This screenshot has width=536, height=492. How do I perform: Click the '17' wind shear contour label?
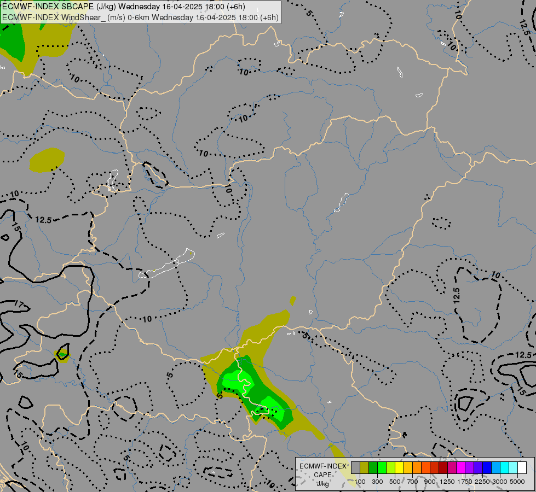pos(19,304)
